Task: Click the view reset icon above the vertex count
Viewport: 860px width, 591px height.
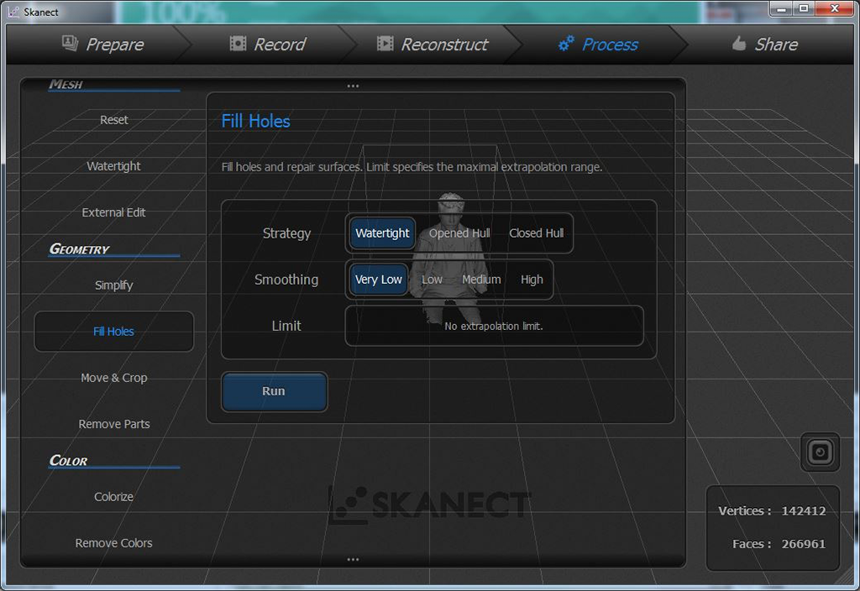Action: [820, 452]
